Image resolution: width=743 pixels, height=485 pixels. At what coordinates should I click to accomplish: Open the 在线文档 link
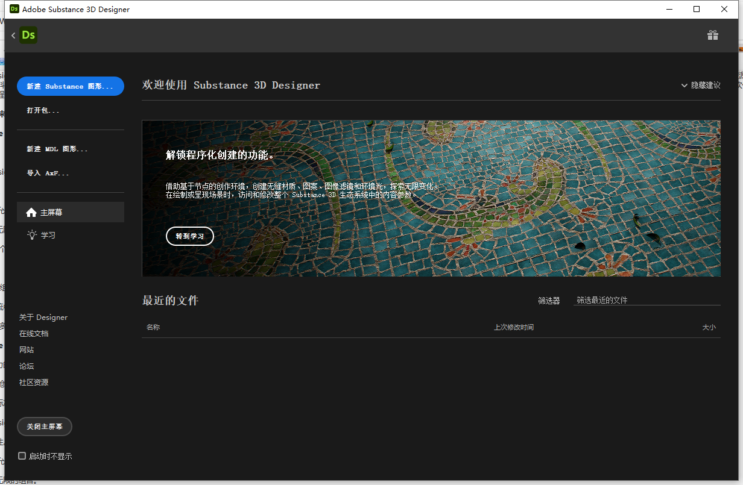click(x=34, y=333)
